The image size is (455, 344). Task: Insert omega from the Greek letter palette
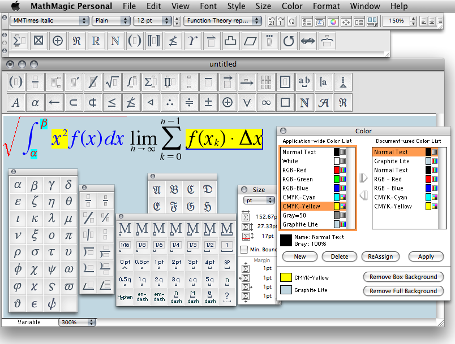(x=69, y=269)
